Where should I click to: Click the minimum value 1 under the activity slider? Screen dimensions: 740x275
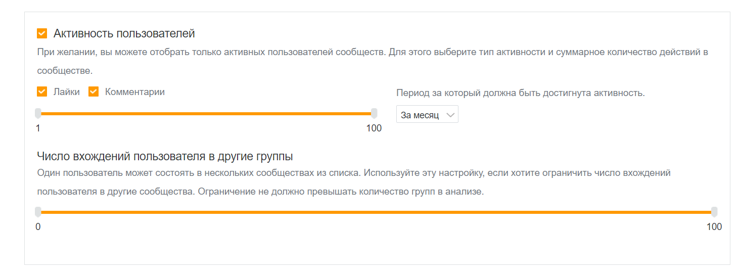[x=38, y=128]
